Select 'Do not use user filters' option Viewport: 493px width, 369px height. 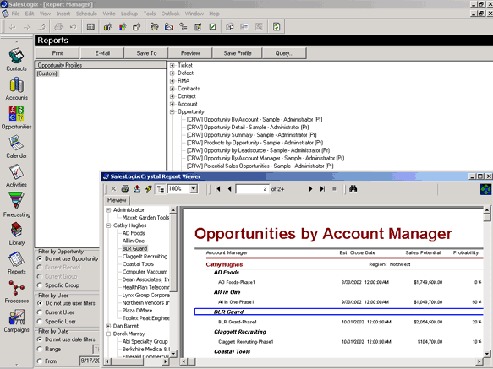tap(40, 303)
